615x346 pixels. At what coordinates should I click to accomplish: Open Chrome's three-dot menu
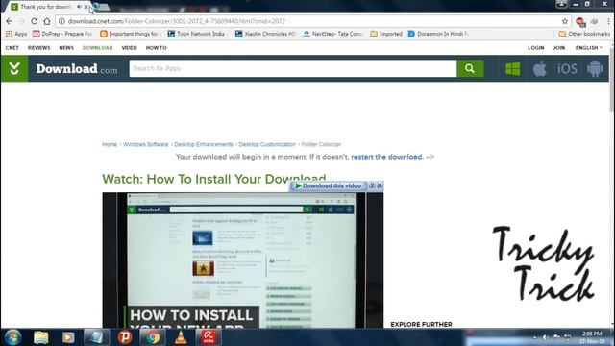click(x=608, y=21)
